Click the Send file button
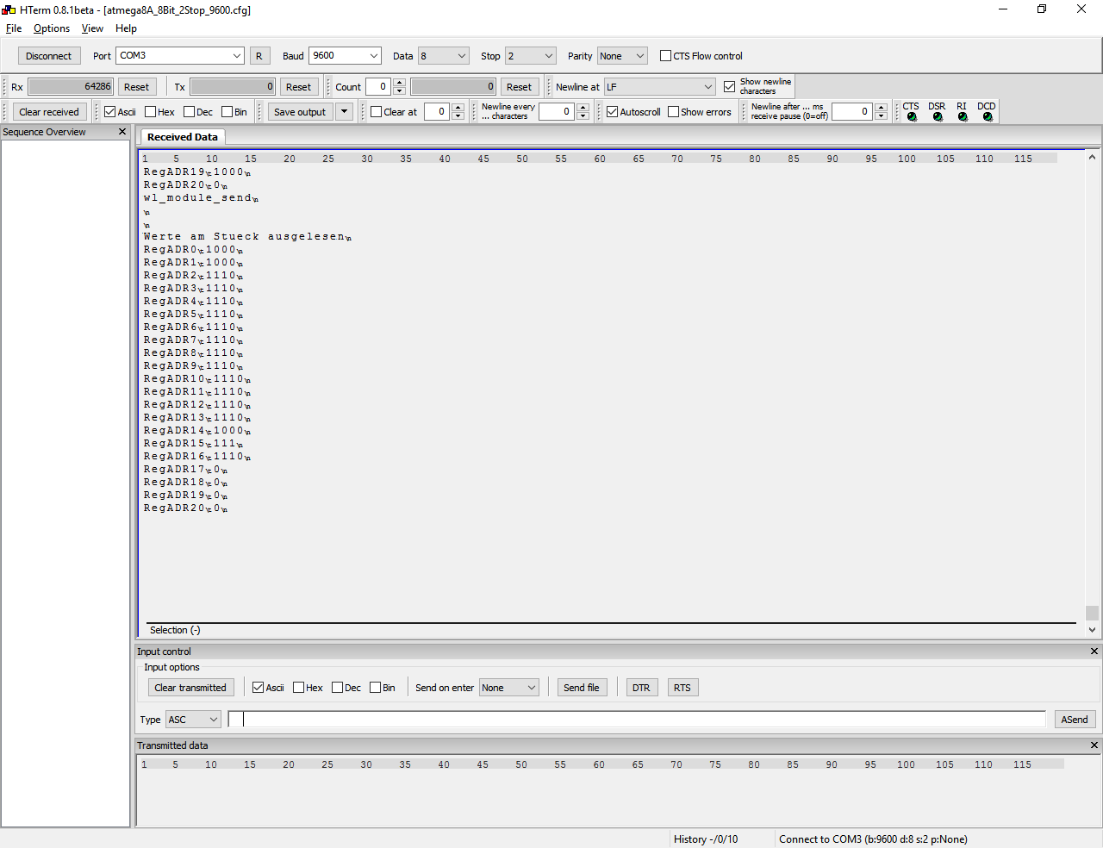1103x848 pixels. tap(582, 688)
